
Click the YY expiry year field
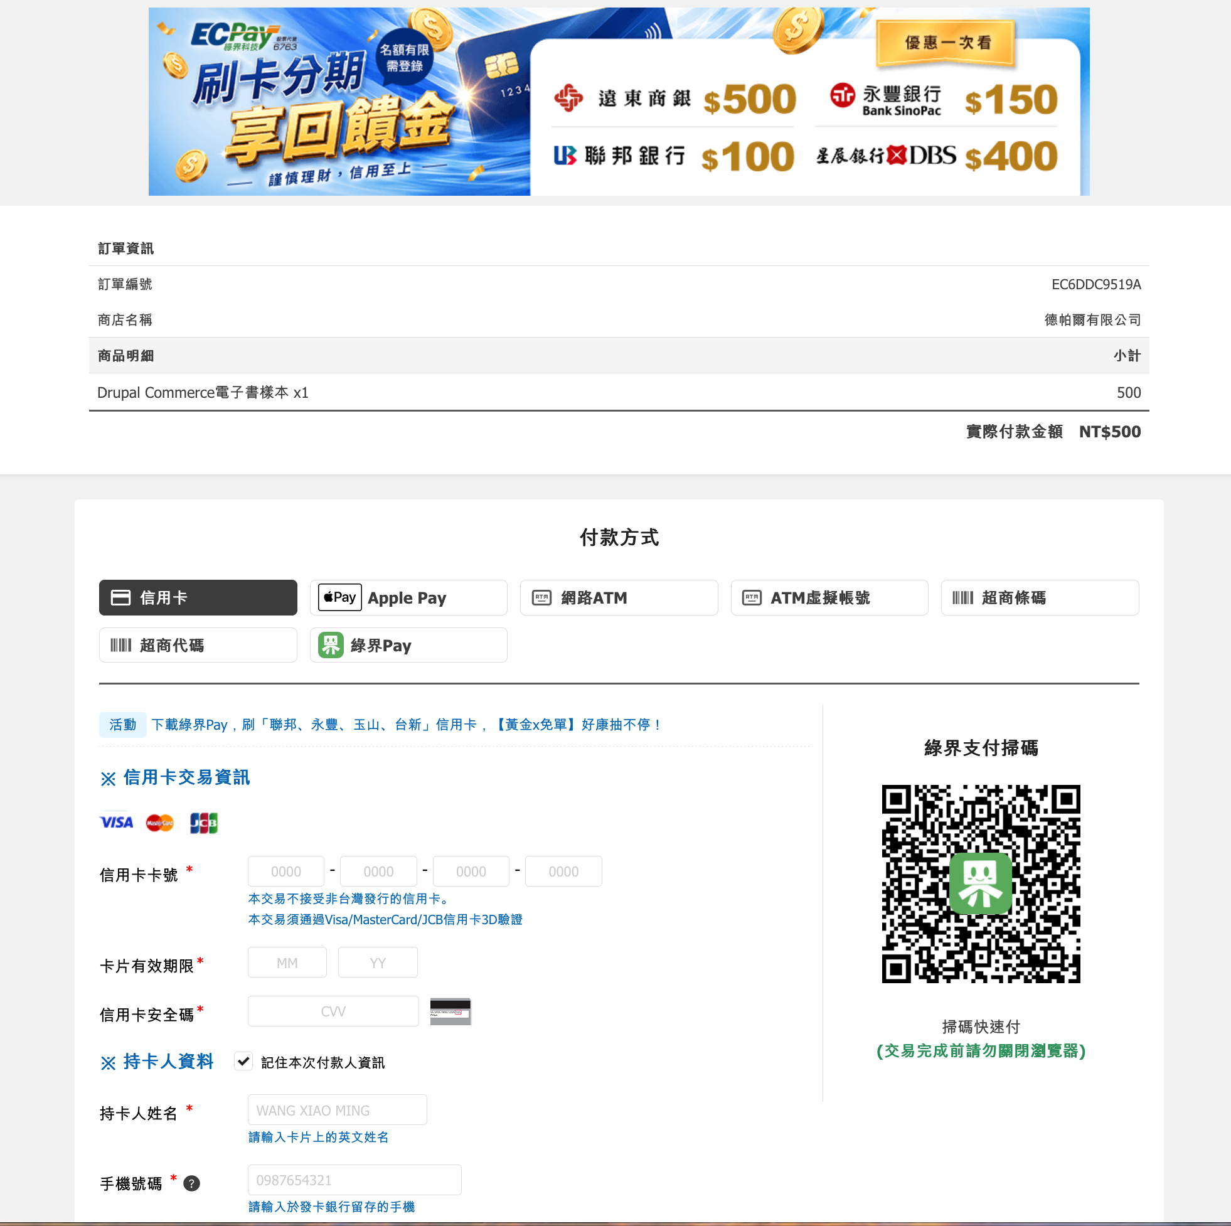[378, 962]
